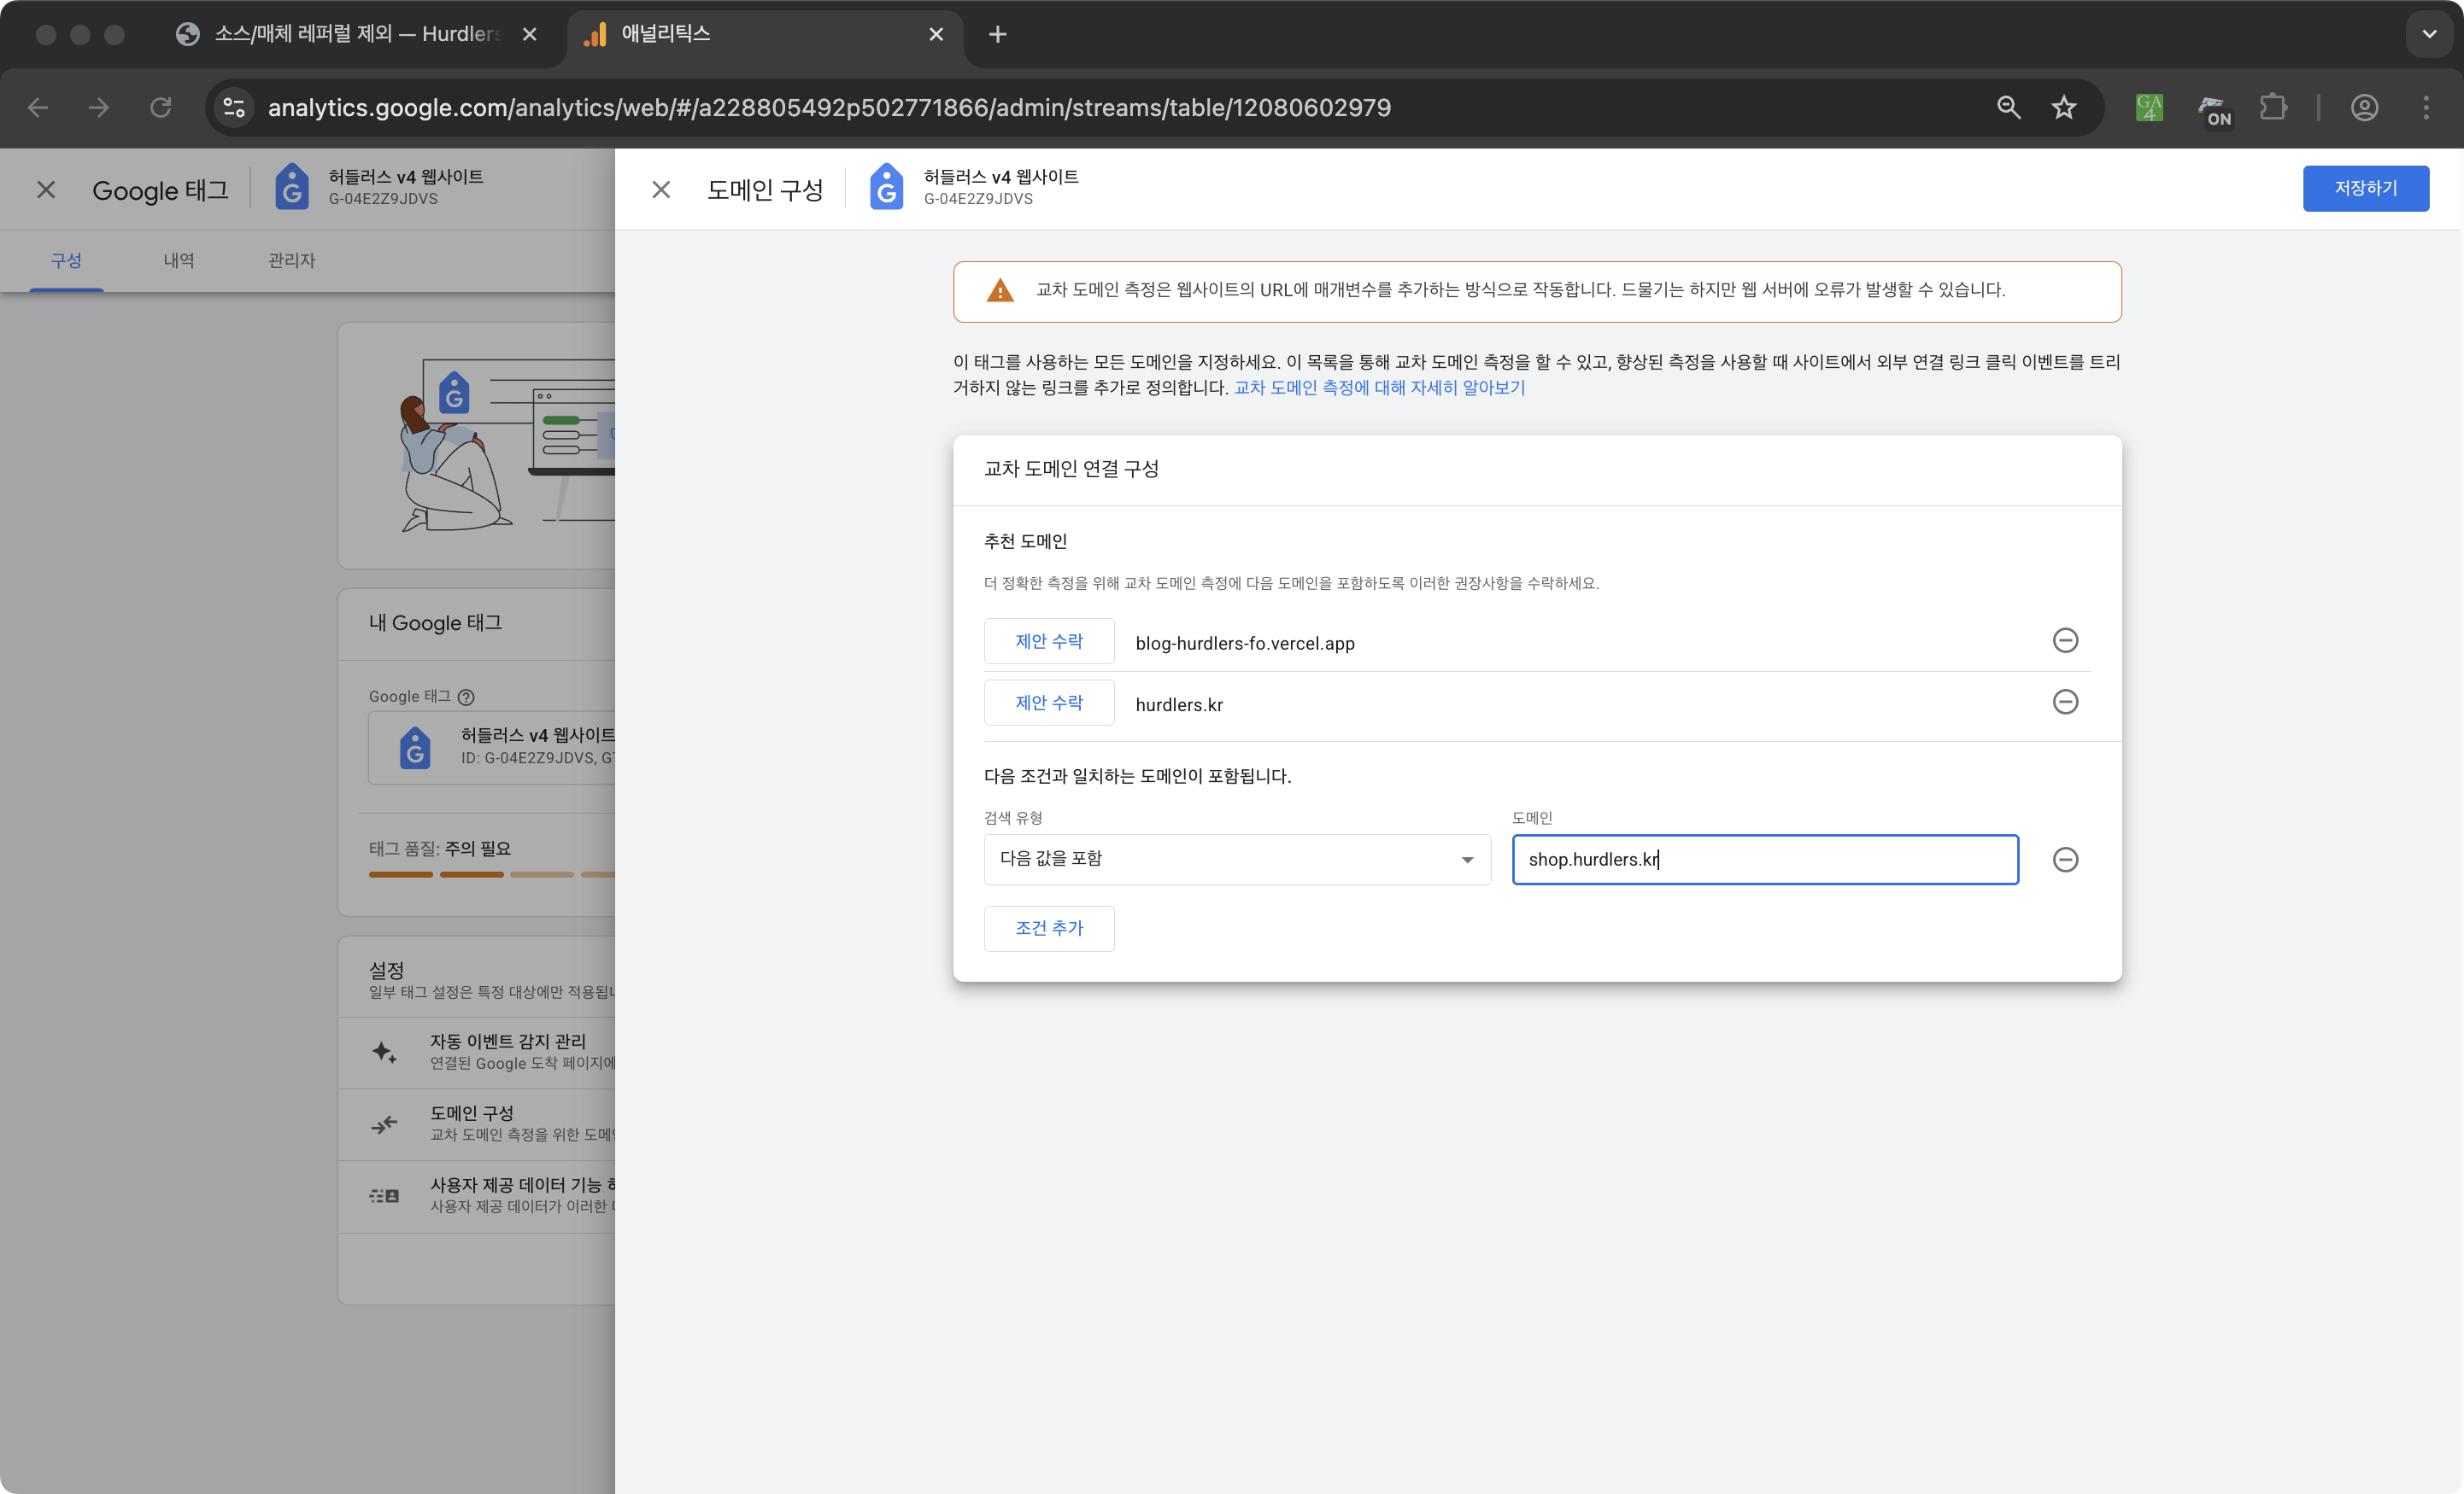The height and width of the screenshot is (1494, 2464).
Task: Open 자동 이벤트 감지 관리 setting
Action: 478,1053
